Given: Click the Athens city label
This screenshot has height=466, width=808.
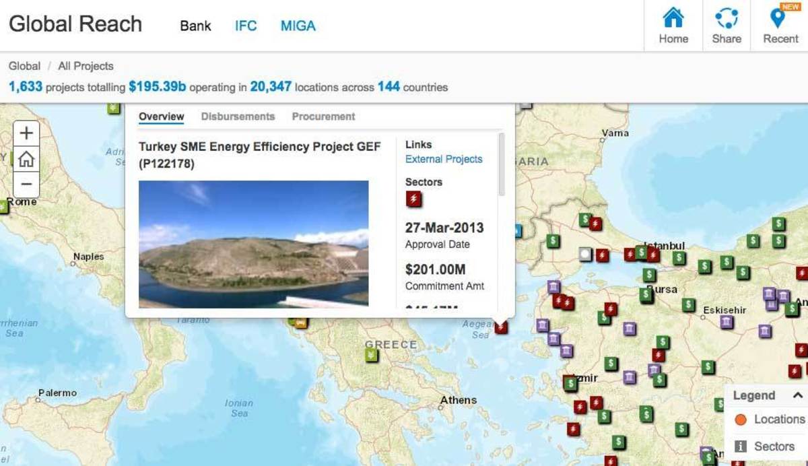Looking at the screenshot, I should (x=459, y=400).
